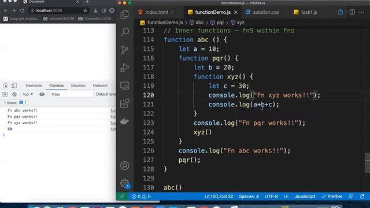Open a new browser tab
Image resolution: width=370 pixels, height=208 pixels.
87,2
